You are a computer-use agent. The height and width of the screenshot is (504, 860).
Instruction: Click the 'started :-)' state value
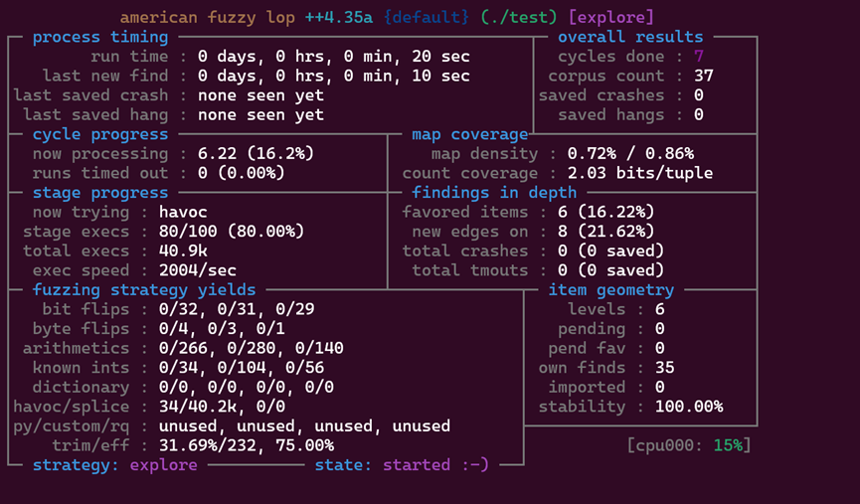click(435, 465)
